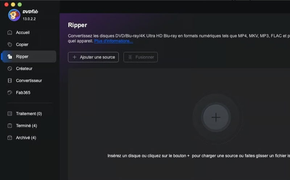Image resolution: width=290 pixels, height=180 pixels.
Task: Click the Accueil home icon
Action: click(10, 33)
